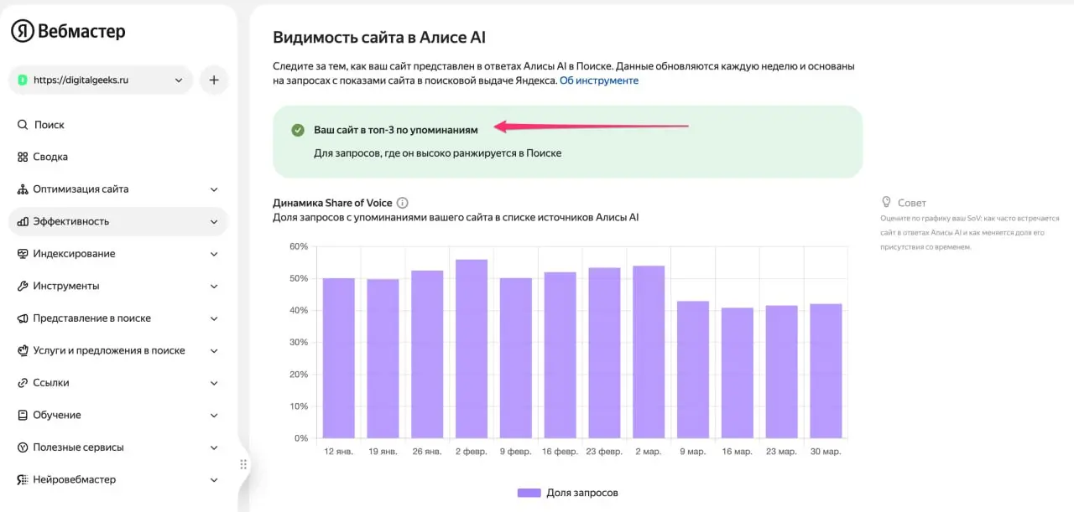Click the 23 февр. axis label
This screenshot has width=1074, height=512.
coord(604,451)
